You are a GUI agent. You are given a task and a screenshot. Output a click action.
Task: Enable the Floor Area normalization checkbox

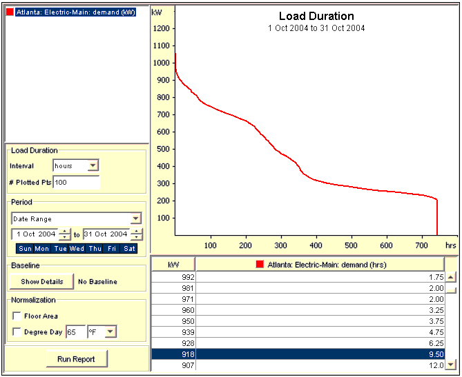click(17, 316)
